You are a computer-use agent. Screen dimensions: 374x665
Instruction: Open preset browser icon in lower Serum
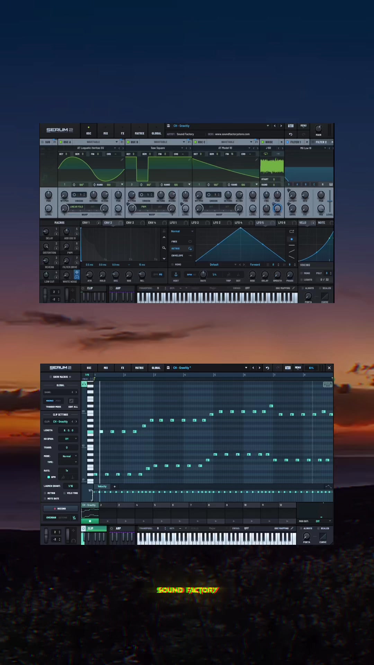(x=288, y=368)
